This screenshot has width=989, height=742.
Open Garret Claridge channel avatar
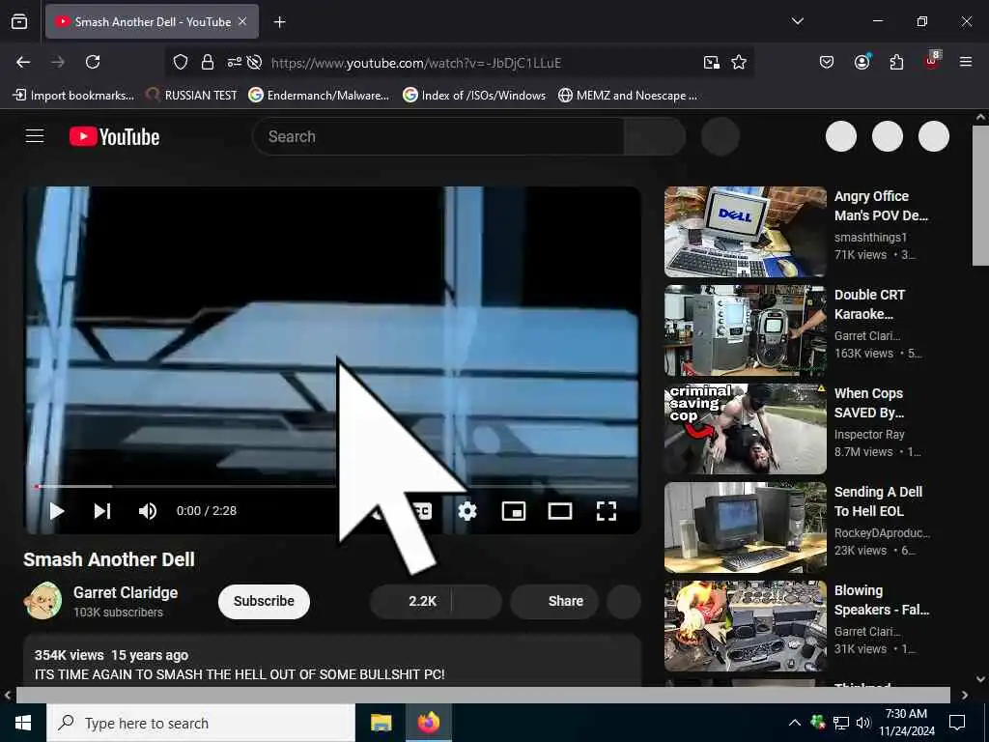tap(42, 601)
